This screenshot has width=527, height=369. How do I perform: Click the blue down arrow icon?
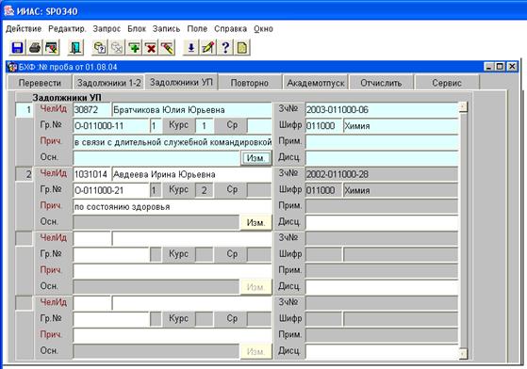pos(190,47)
